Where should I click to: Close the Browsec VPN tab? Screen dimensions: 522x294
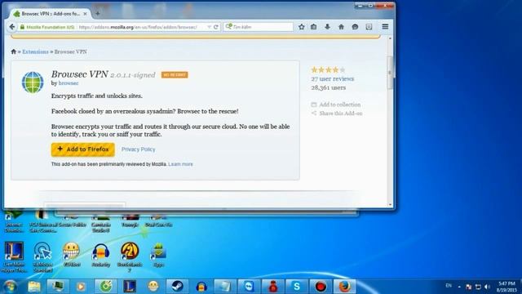(x=85, y=14)
